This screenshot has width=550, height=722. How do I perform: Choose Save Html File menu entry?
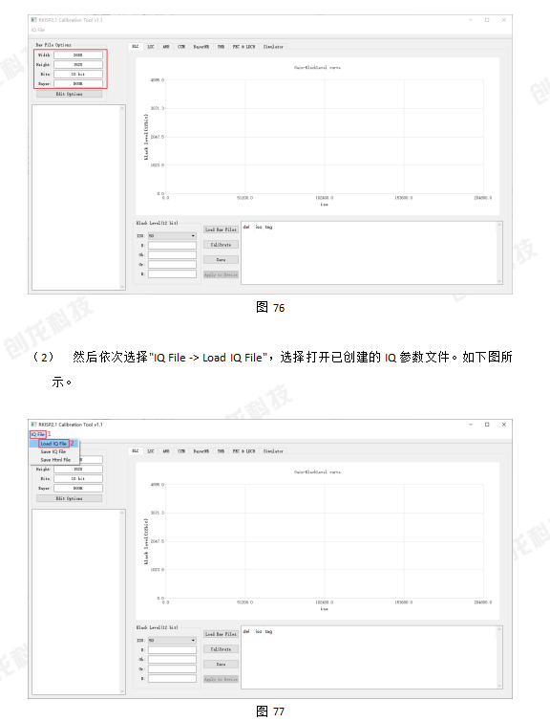click(55, 460)
